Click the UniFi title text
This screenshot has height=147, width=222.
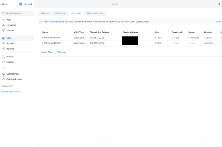point(115,4)
